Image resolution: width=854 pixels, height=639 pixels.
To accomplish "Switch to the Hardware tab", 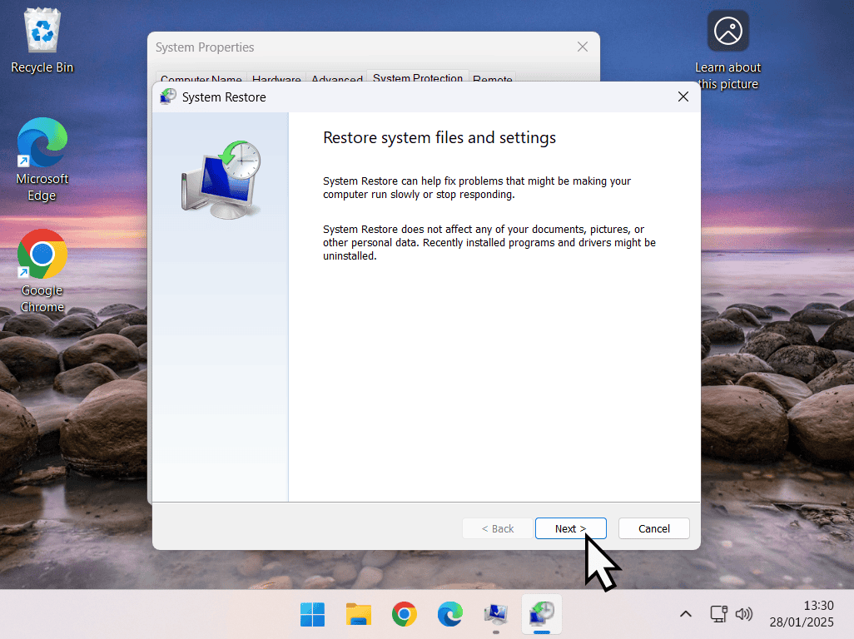I will coord(276,77).
